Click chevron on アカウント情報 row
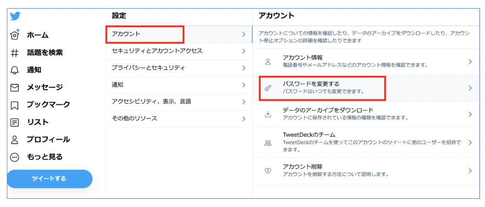Screen dimensions: 485x207 coord(470,62)
